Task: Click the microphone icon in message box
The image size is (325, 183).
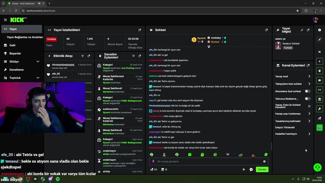Action: 153,161
